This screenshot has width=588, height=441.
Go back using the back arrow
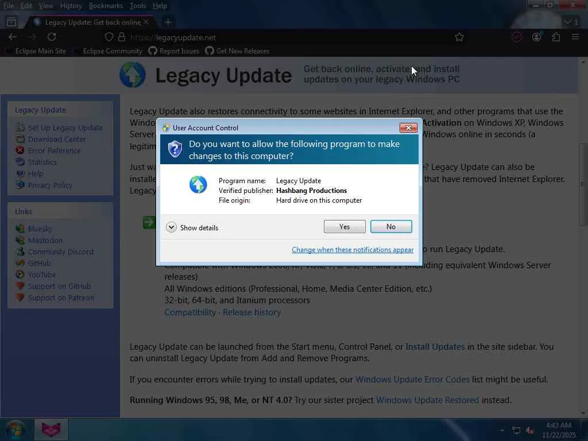tap(13, 37)
